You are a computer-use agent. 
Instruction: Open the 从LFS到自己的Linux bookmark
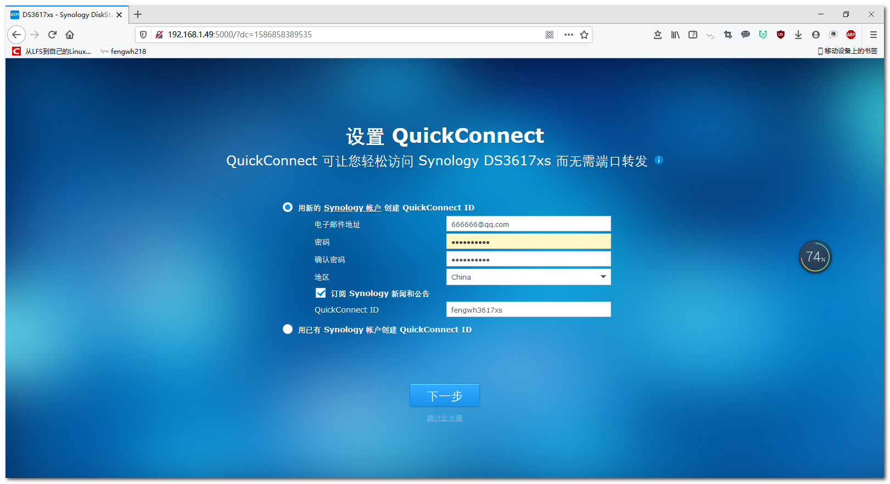click(52, 51)
